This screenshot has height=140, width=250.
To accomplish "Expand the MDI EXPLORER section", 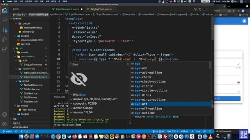I will (x=20, y=127).
